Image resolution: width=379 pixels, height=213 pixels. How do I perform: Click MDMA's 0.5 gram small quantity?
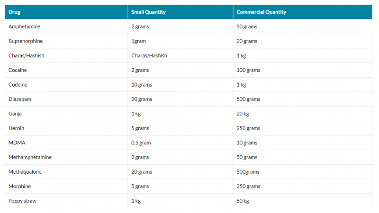point(141,142)
